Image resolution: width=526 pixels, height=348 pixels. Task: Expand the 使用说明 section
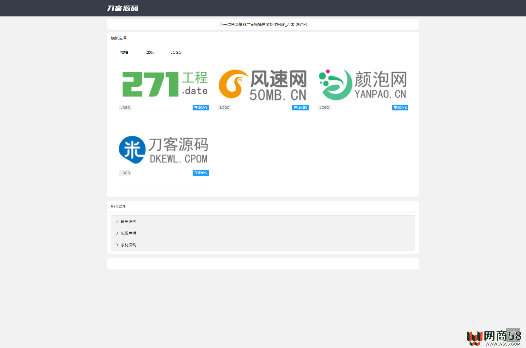(263, 221)
